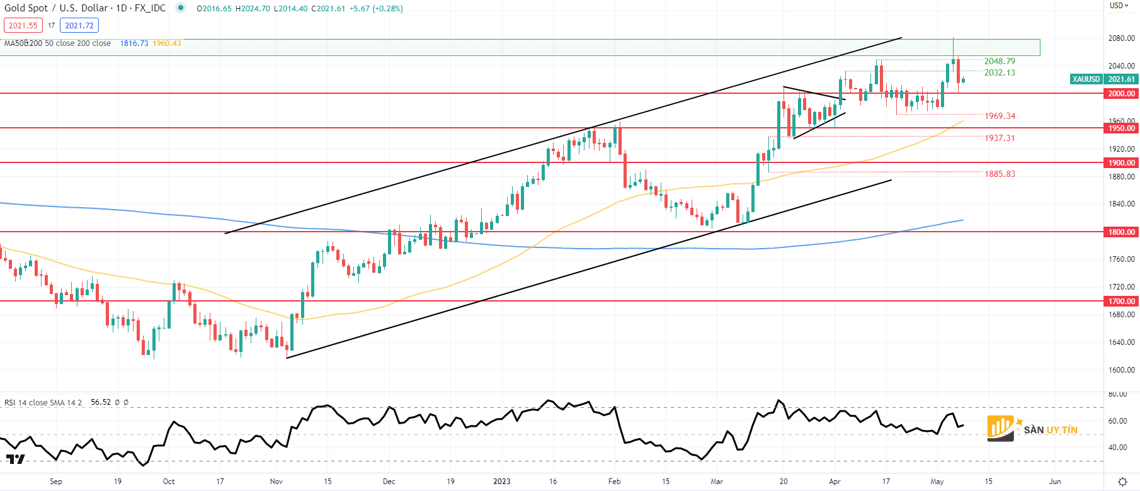Select the MA50&200 indicator legend
Viewport: 1140px width, 491px height.
tap(57, 43)
